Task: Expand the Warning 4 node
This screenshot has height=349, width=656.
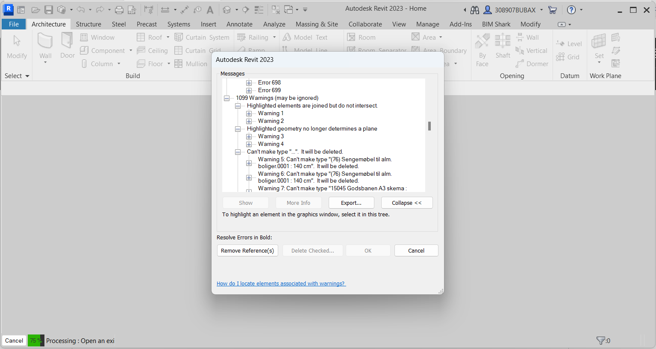Action: click(x=249, y=144)
